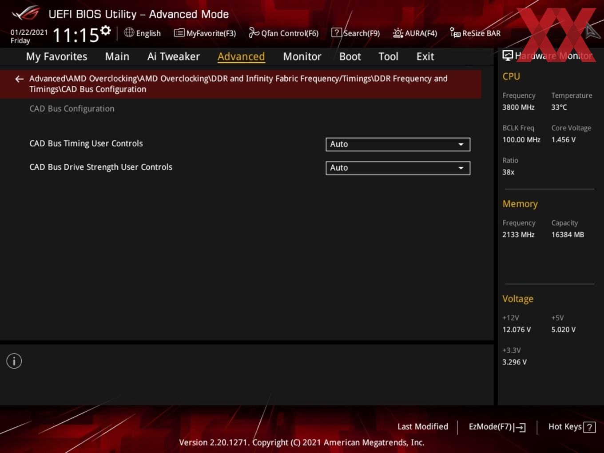The height and width of the screenshot is (453, 604).
Task: Open the Ai Tweaker tab
Action: (174, 56)
